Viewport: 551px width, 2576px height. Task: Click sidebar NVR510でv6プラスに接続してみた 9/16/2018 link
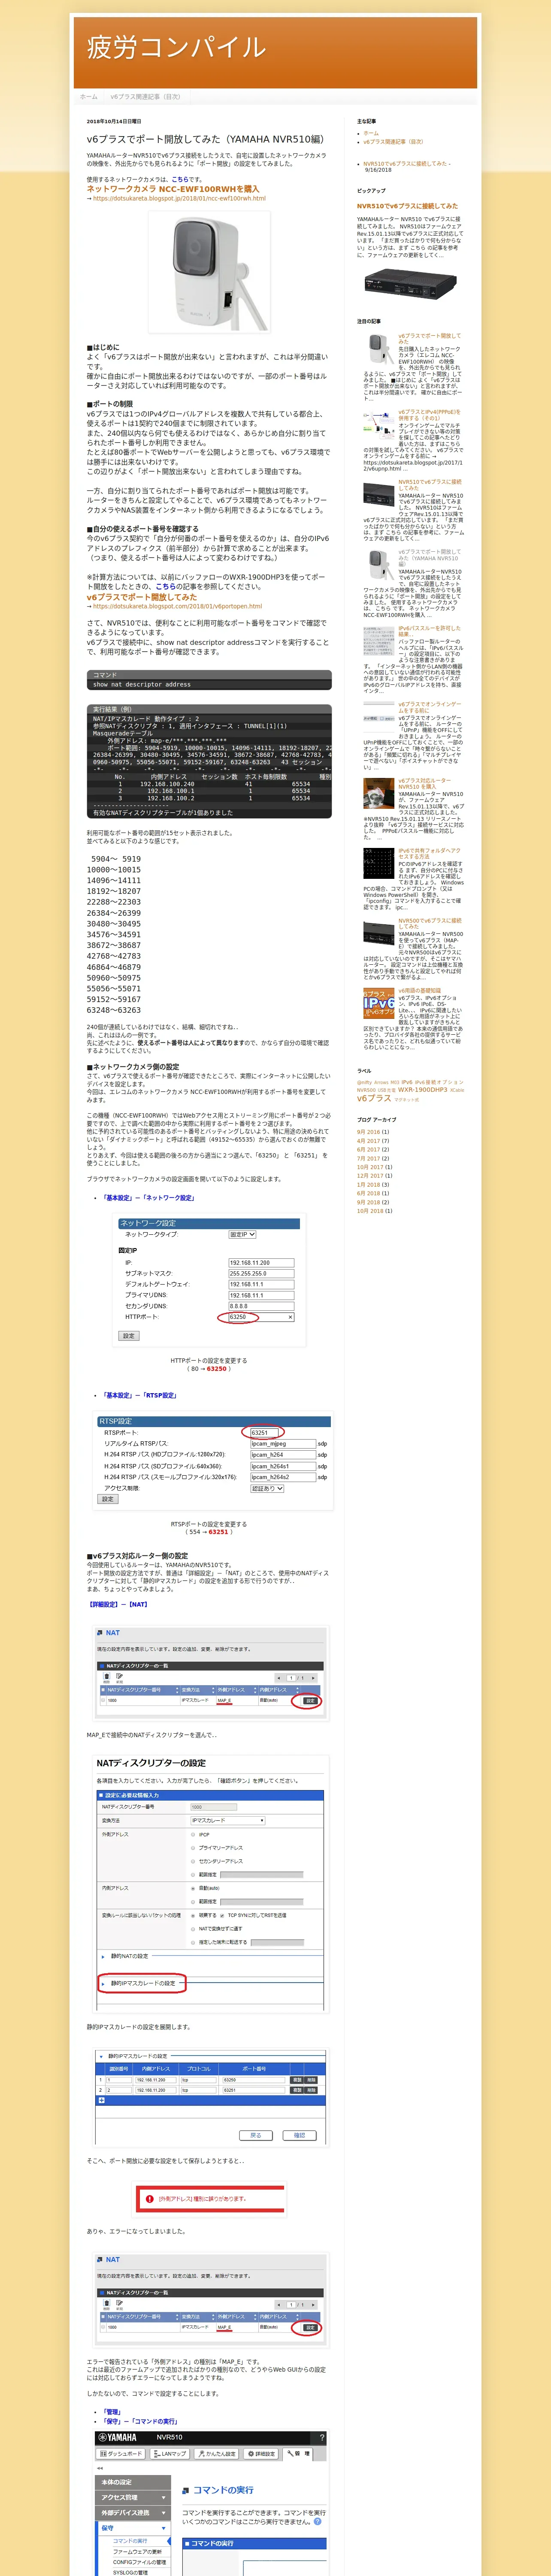[406, 163]
